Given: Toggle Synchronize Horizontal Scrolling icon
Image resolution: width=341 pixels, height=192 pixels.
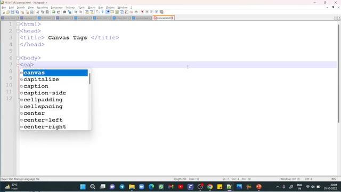Looking at the screenshot, I should click(92, 12).
